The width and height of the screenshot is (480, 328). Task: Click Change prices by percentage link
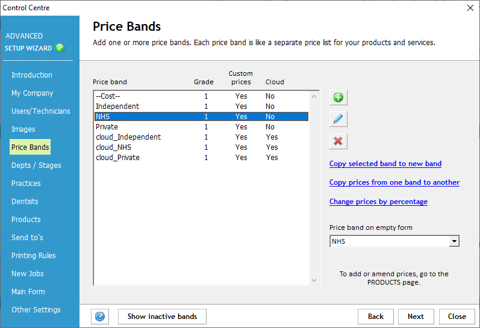[x=378, y=202]
